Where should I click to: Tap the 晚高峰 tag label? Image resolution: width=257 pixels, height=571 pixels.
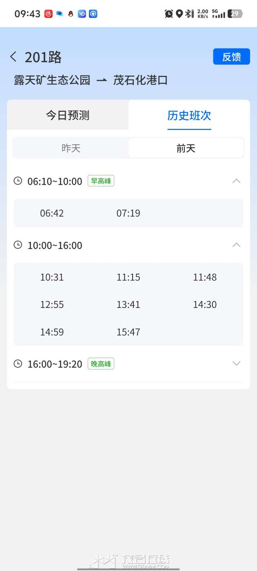(101, 363)
